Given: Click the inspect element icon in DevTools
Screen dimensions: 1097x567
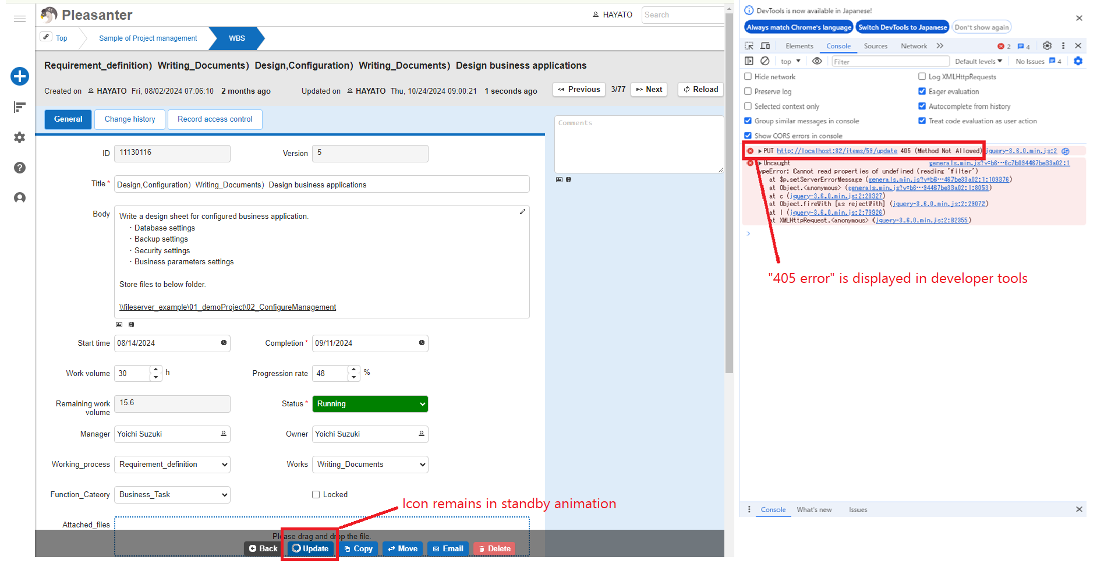Looking at the screenshot, I should click(x=749, y=46).
